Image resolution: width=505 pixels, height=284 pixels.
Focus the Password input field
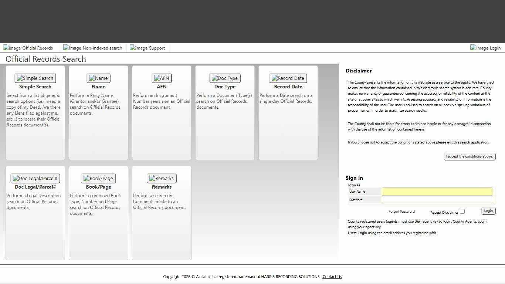click(437, 200)
